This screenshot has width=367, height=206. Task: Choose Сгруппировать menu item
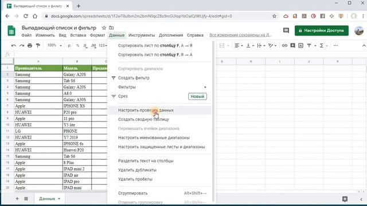point(159,193)
